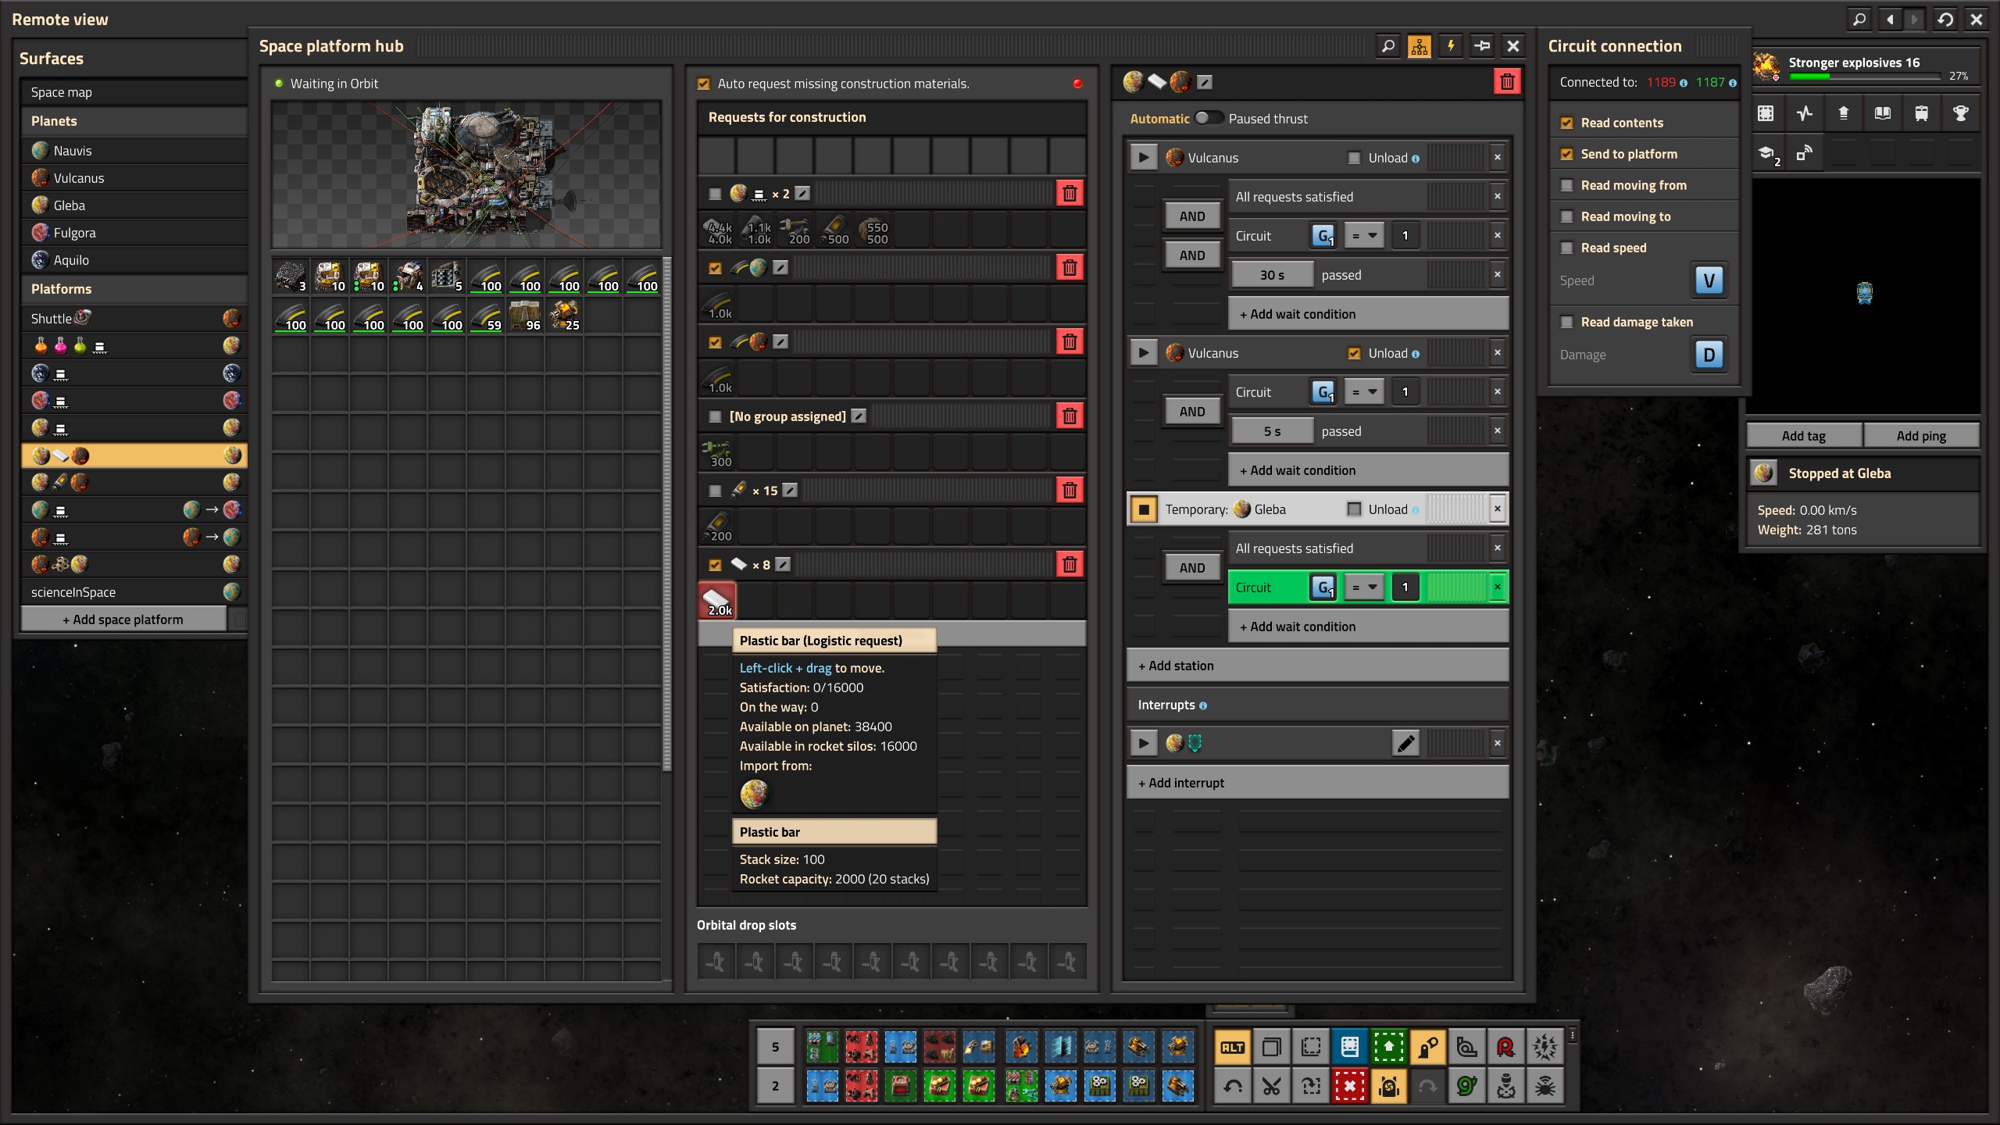Enable the [No group assigned] checkbox
The width and height of the screenshot is (2000, 1125).
[715, 416]
